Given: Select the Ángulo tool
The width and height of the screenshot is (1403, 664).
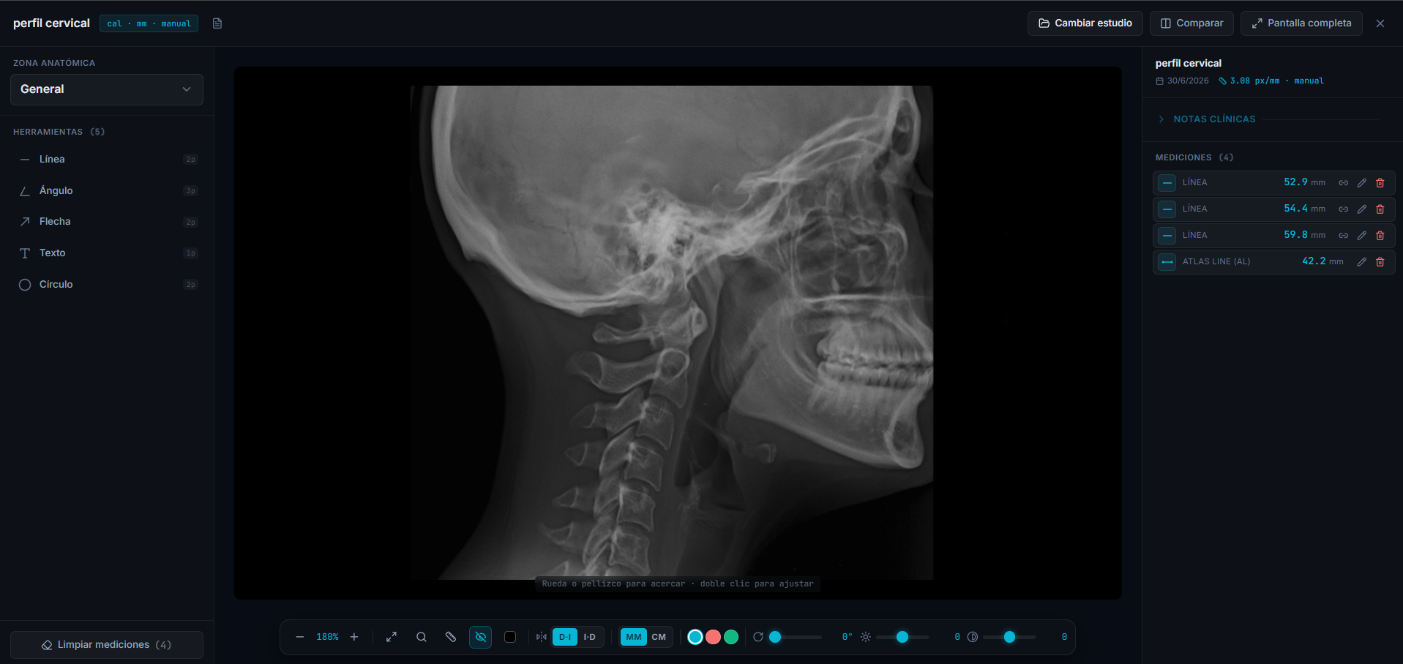Looking at the screenshot, I should point(107,190).
